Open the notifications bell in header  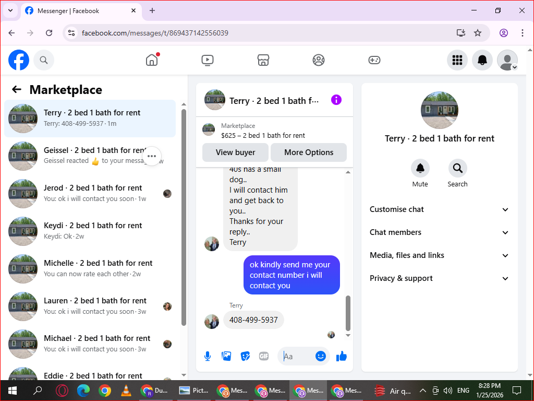click(x=482, y=60)
